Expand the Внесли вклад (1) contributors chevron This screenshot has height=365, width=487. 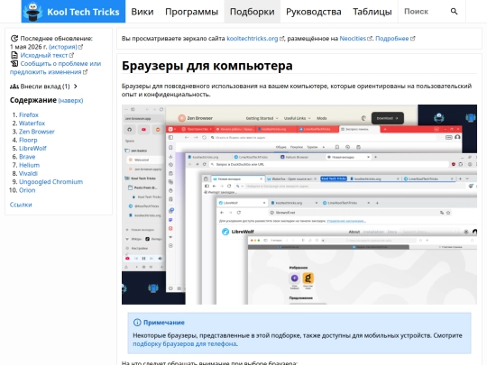[76, 87]
